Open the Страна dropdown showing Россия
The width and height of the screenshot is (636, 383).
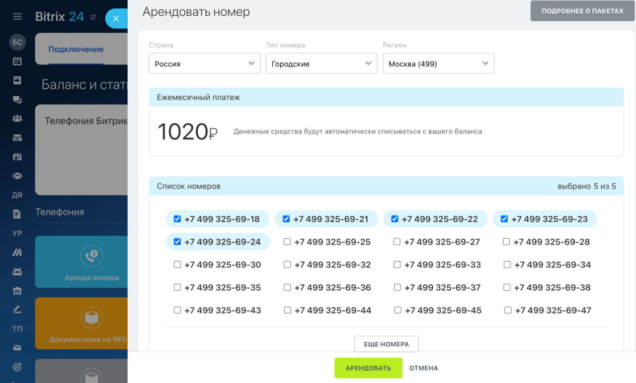(x=205, y=64)
